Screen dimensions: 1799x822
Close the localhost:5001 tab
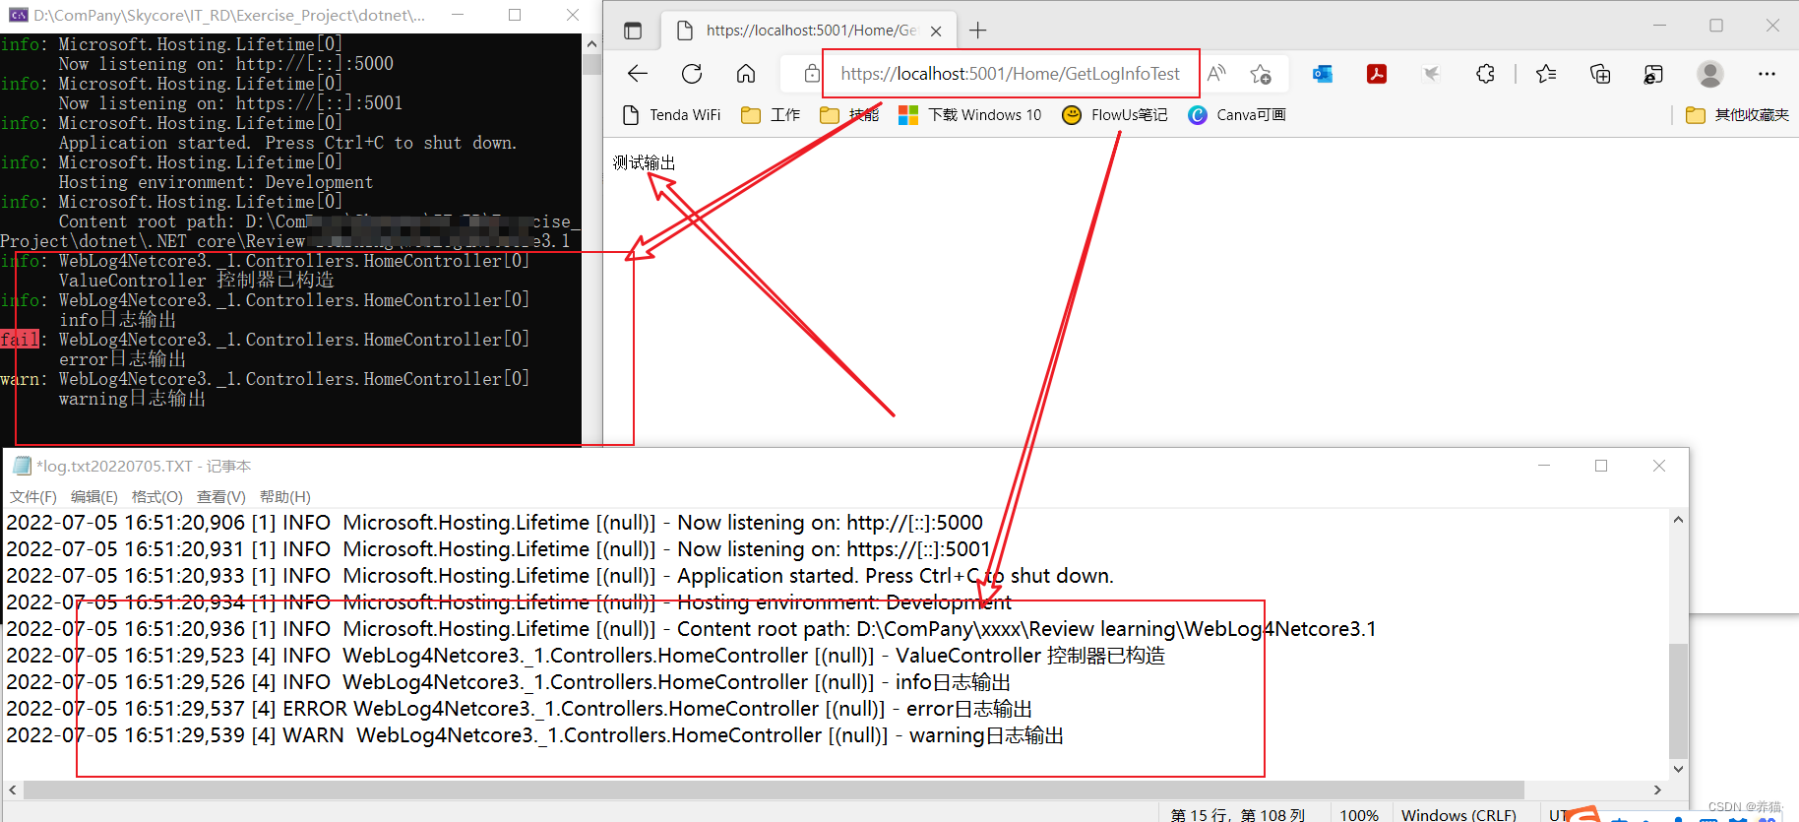click(x=936, y=32)
